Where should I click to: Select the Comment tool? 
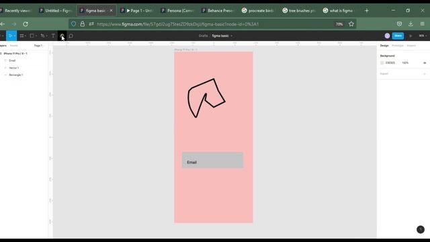pyautogui.click(x=71, y=36)
